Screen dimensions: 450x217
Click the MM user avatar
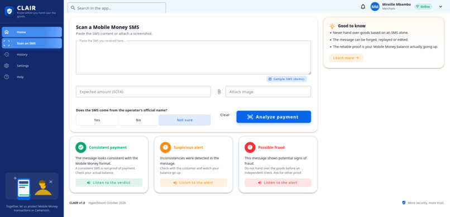[x=375, y=7]
